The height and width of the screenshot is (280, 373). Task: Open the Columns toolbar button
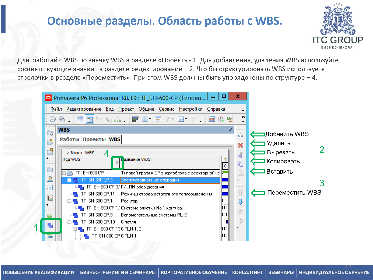145,119
